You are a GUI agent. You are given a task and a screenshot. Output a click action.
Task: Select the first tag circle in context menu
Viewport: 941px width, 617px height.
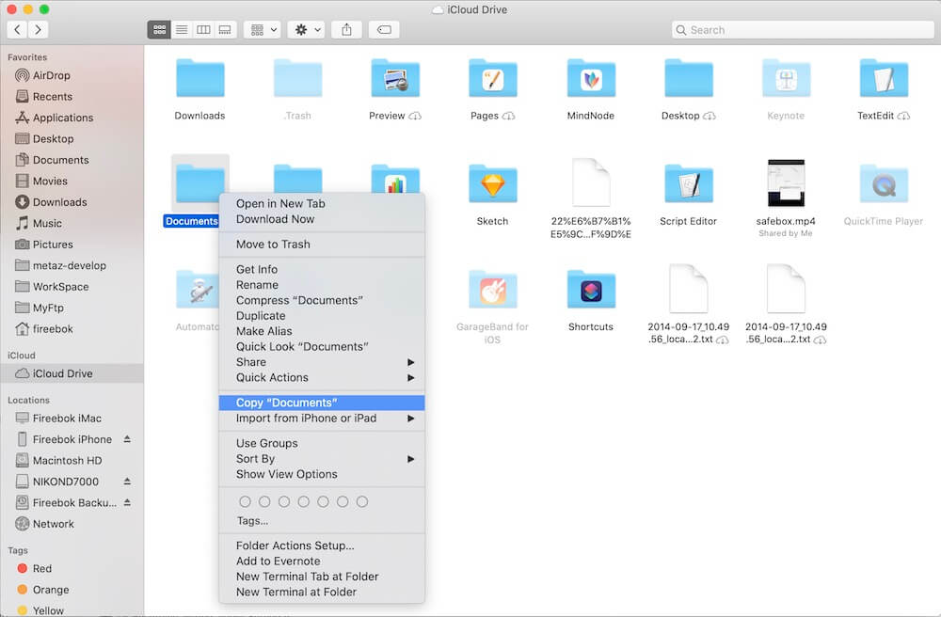coord(245,502)
